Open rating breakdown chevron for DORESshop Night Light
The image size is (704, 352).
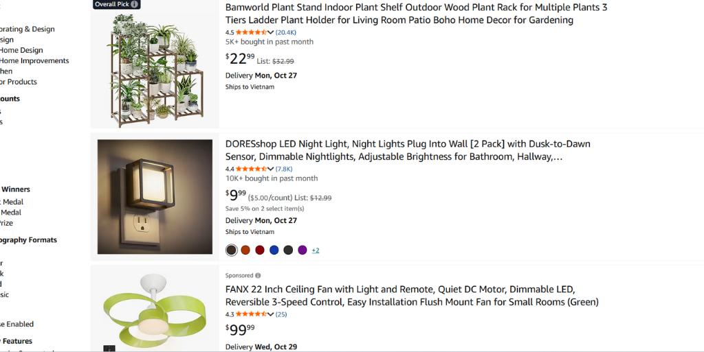pyautogui.click(x=271, y=169)
